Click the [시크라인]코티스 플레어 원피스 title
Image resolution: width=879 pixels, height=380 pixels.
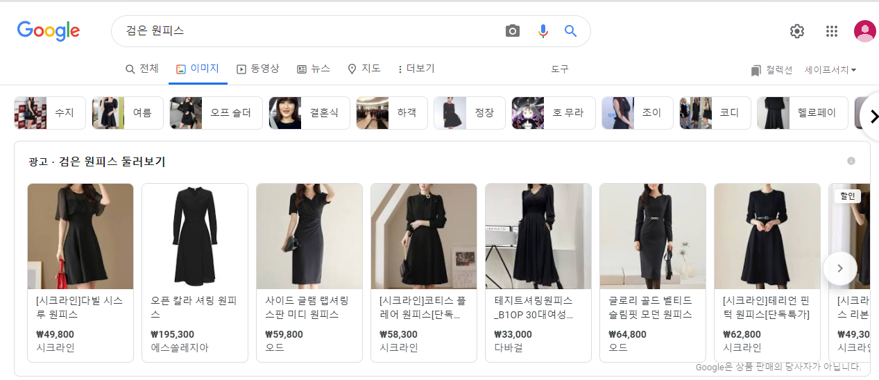coord(423,308)
